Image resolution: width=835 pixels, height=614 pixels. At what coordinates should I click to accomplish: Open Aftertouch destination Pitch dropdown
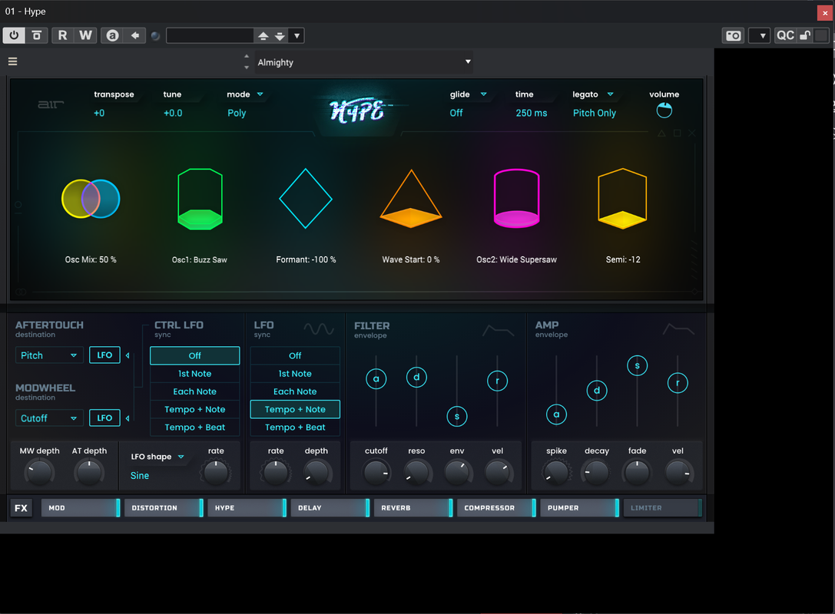[x=49, y=355]
